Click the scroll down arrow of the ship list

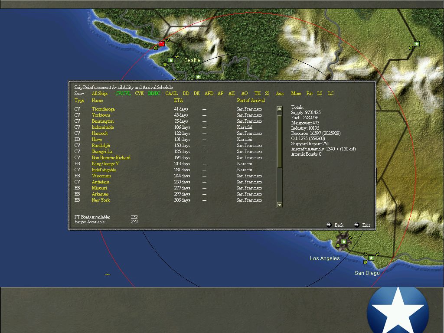pos(280,205)
